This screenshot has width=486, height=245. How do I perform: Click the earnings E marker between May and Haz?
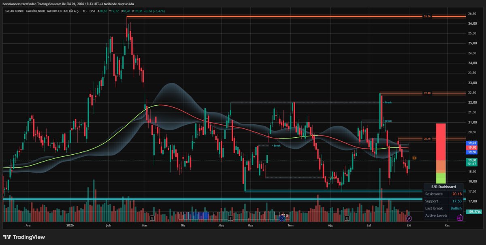coord(230,218)
